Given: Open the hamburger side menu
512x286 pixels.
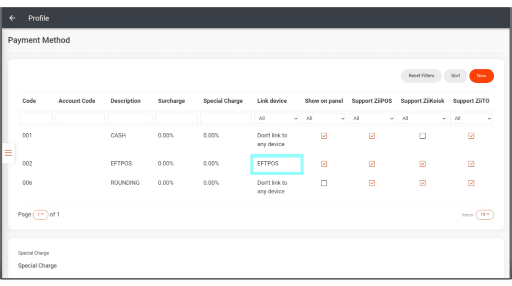Looking at the screenshot, I should [x=8, y=153].
